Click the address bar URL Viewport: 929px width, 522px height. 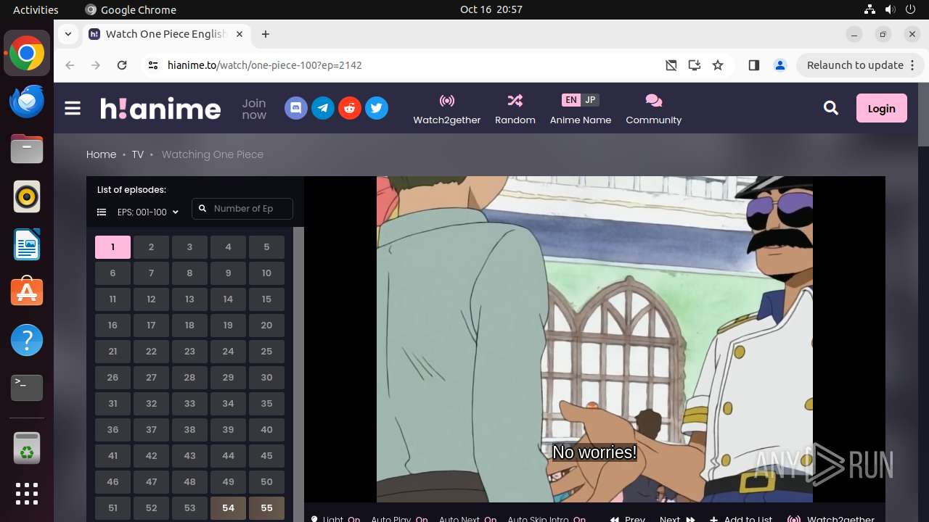[x=265, y=65]
